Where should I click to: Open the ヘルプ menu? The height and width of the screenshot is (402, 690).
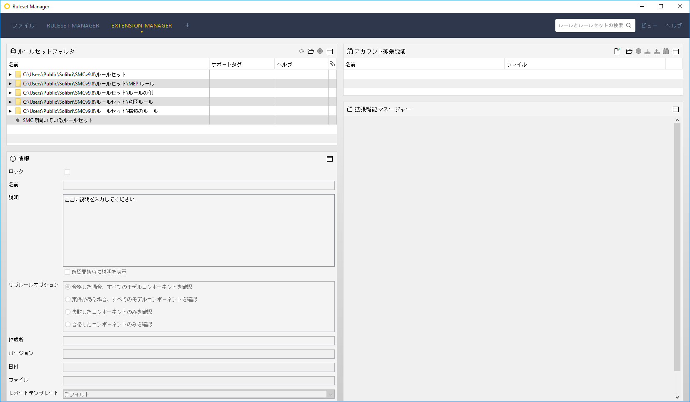point(674,25)
